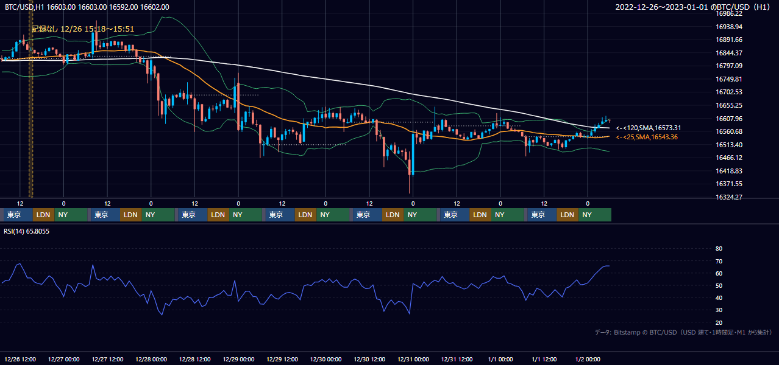Click RSI axis level 40
Image resolution: width=779 pixels, height=365 pixels.
tap(719, 298)
